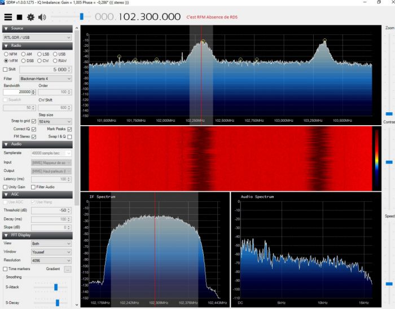
Task: Click the left panel scrollbar down arrow
Action: coord(77,305)
